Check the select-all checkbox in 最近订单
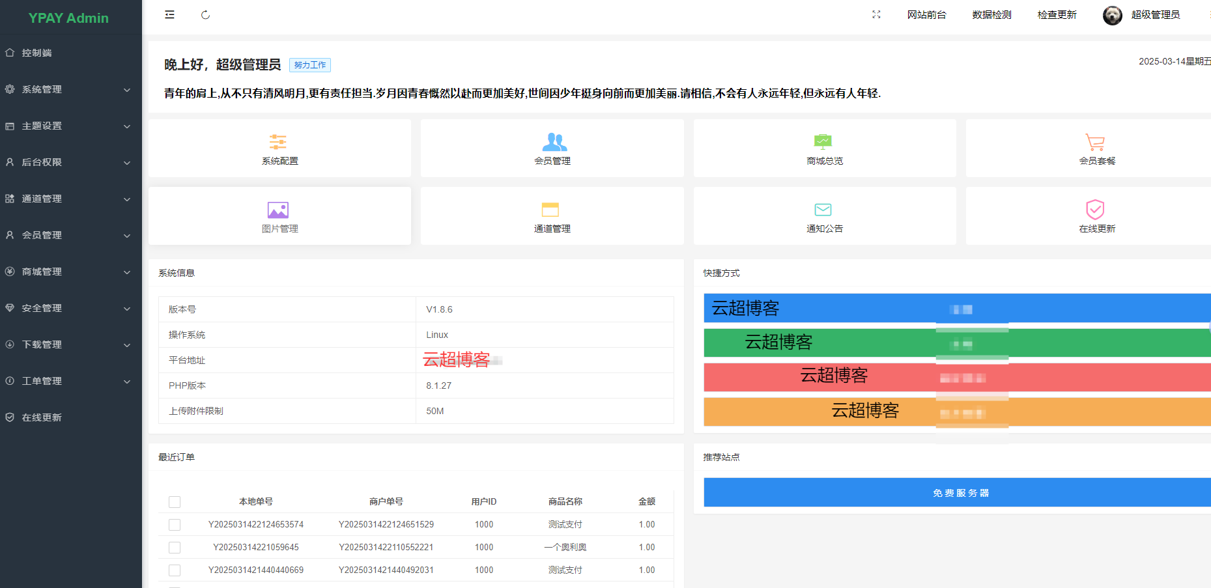Image resolution: width=1211 pixels, height=588 pixels. tap(174, 501)
